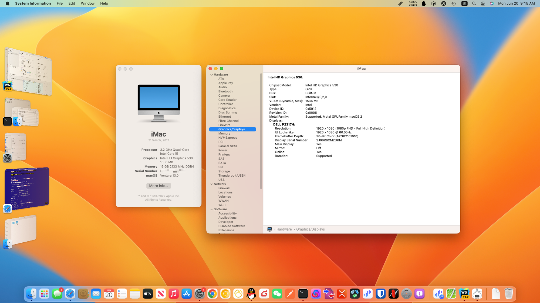Click computer icon in path bar
540x303 pixels.
(269, 229)
